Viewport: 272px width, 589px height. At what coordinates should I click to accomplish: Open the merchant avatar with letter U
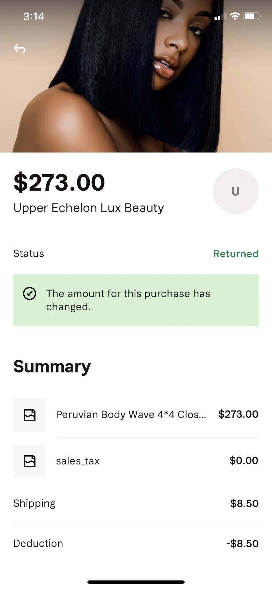tap(236, 191)
